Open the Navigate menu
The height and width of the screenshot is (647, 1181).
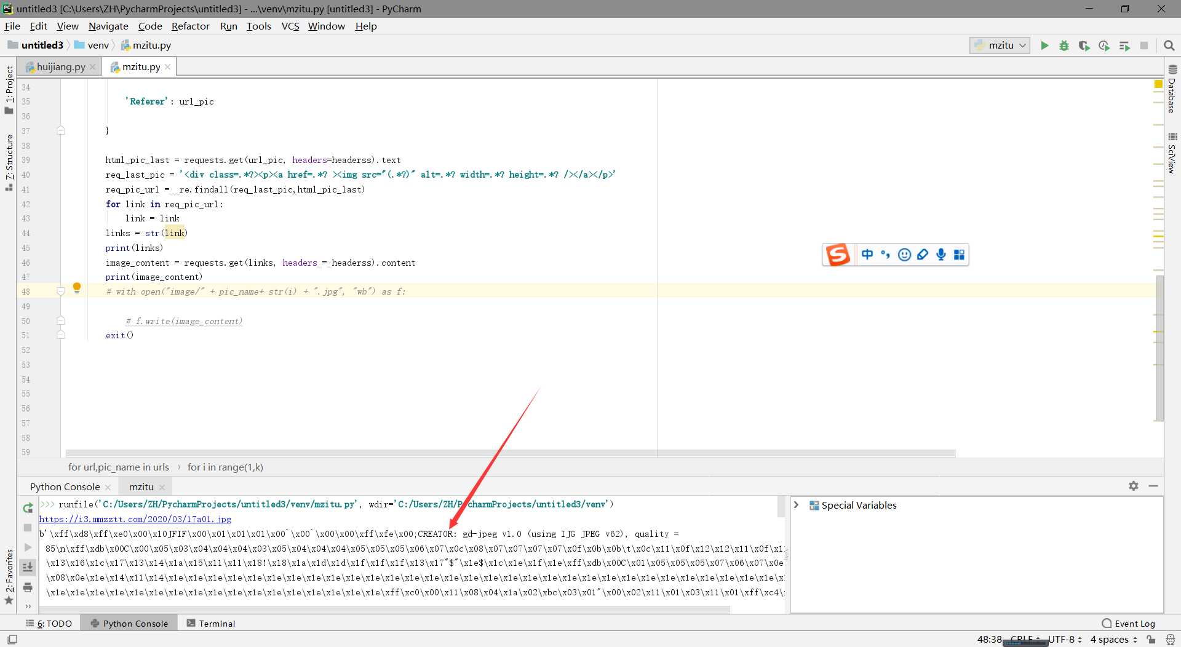108,26
